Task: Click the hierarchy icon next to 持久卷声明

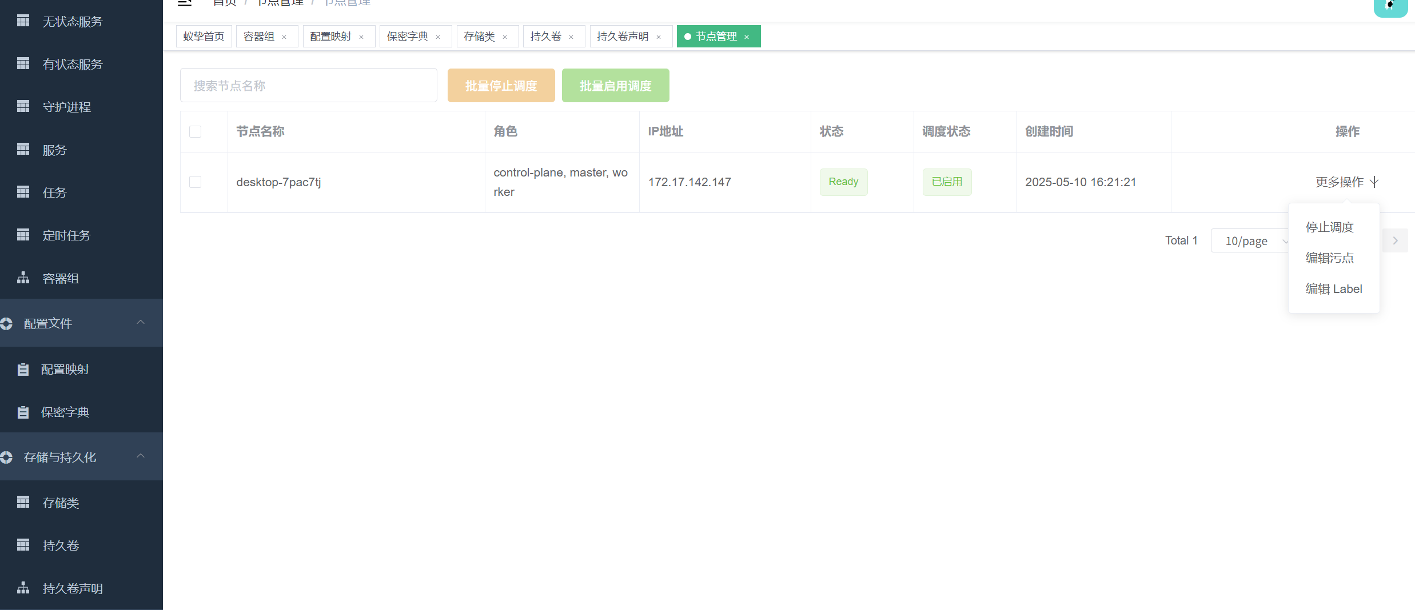Action: (x=23, y=588)
